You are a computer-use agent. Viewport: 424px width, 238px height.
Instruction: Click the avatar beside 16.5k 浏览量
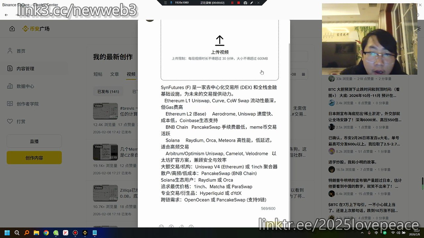click(x=332, y=170)
